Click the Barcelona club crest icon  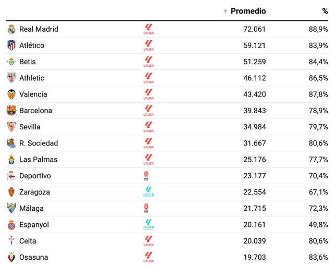[x=11, y=111]
